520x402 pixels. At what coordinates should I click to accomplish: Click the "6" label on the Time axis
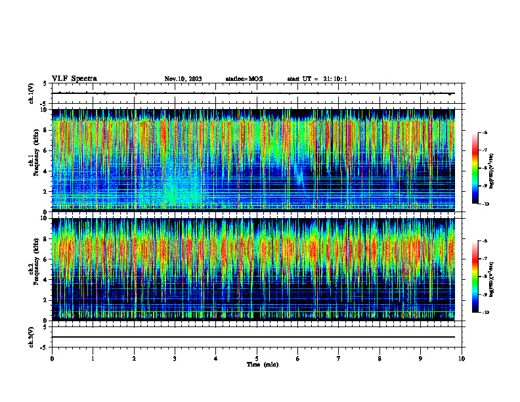click(298, 359)
